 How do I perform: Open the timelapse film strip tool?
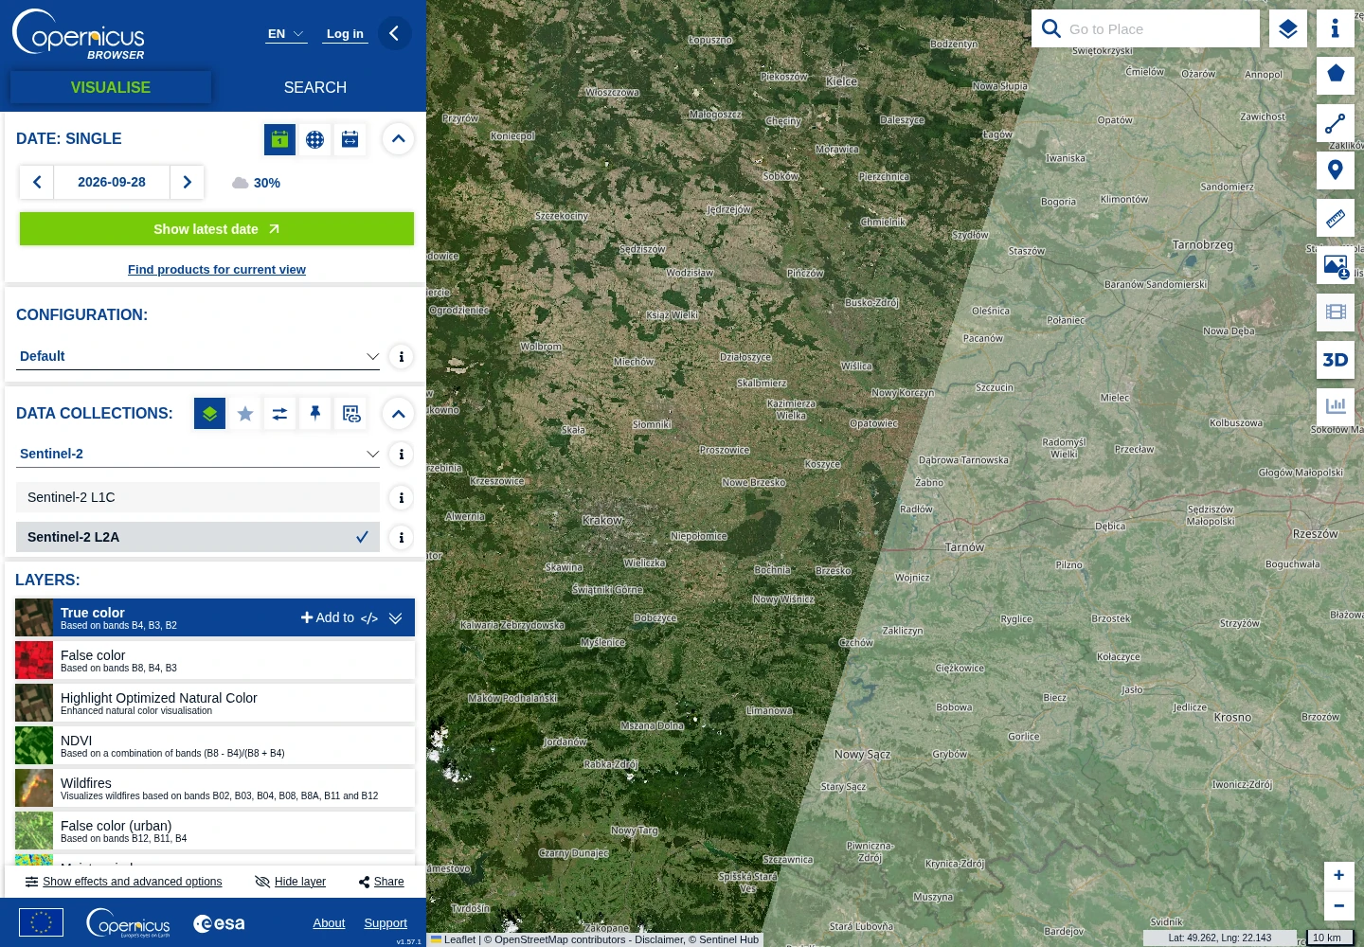pyautogui.click(x=1336, y=312)
